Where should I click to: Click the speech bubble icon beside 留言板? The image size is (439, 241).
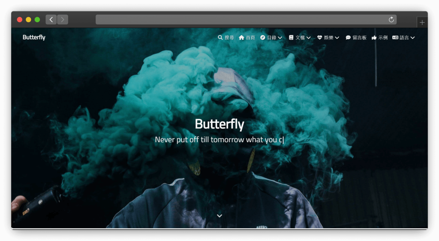point(348,38)
